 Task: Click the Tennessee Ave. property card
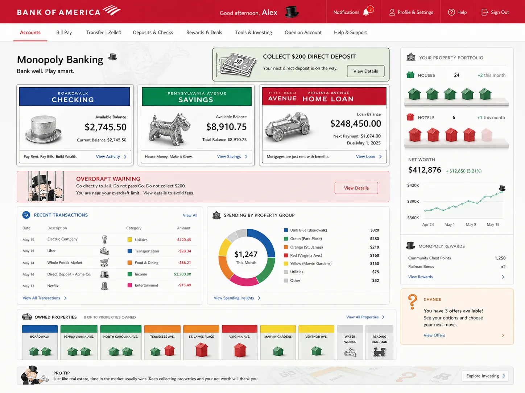[162, 342]
